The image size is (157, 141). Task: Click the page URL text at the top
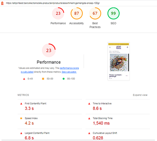pos(53,3)
